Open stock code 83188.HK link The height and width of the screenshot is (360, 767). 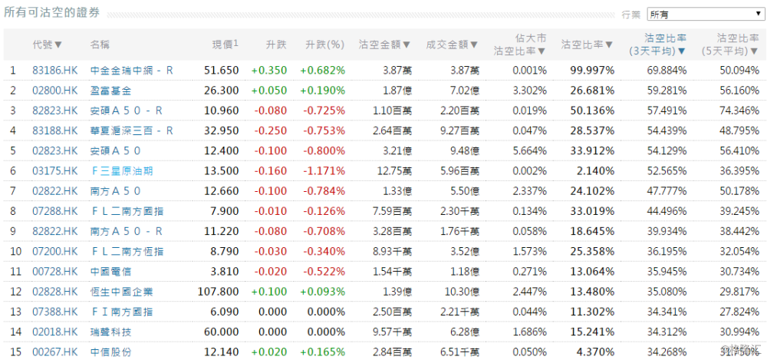[x=54, y=130]
